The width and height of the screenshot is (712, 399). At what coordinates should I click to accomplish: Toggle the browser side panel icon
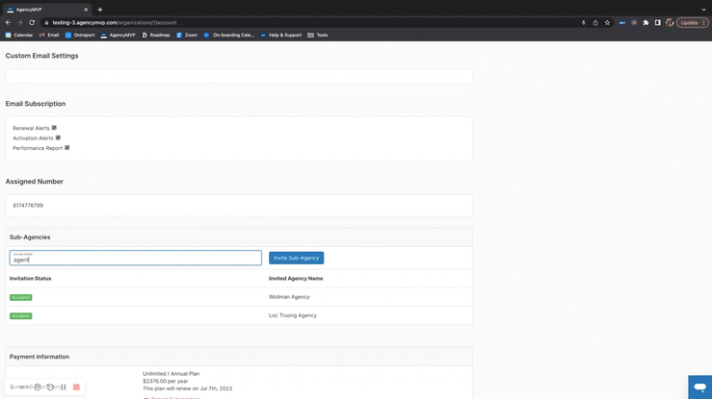tap(657, 23)
